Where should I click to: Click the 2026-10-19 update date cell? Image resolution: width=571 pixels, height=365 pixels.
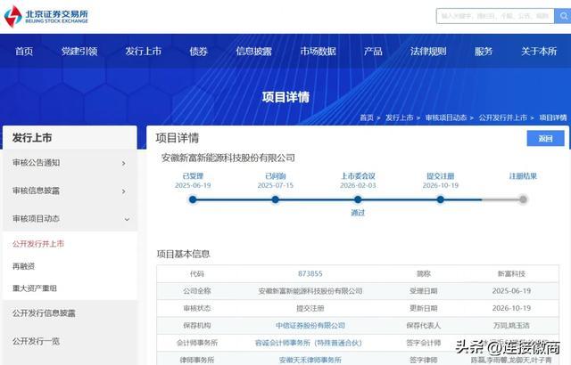511,308
